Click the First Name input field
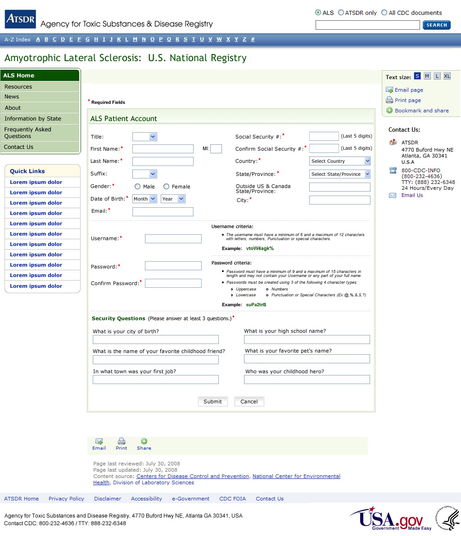The width and height of the screenshot is (461, 536). pos(163,149)
